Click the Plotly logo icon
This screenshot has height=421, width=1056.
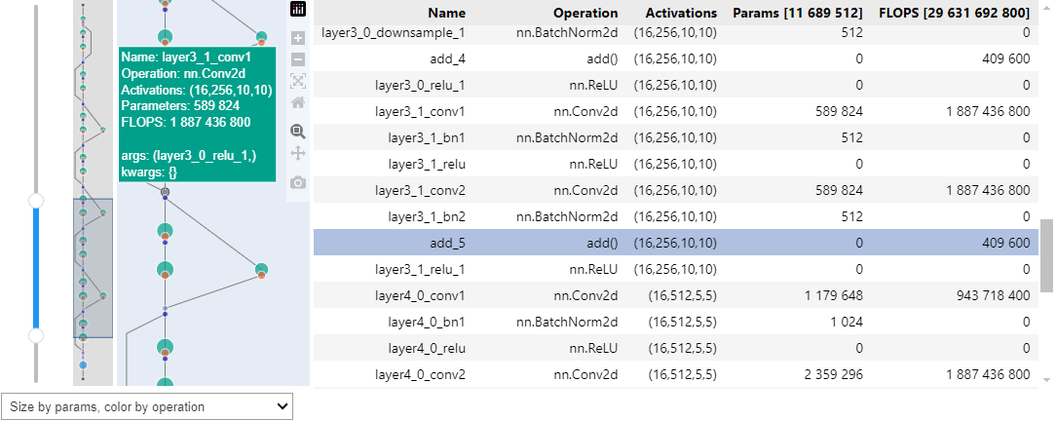(x=298, y=10)
